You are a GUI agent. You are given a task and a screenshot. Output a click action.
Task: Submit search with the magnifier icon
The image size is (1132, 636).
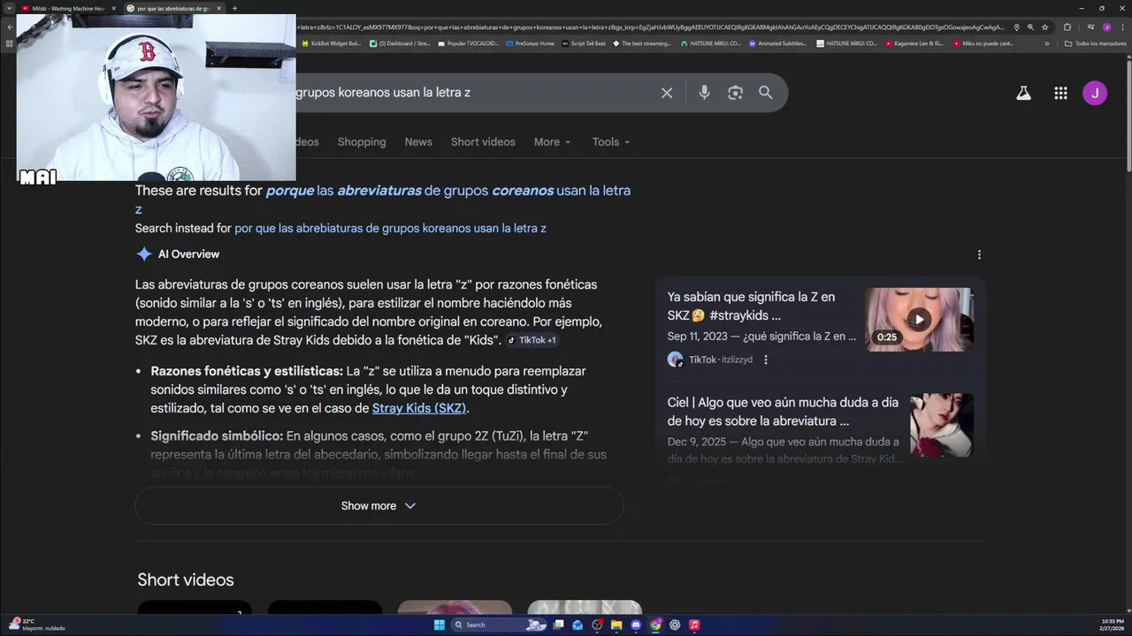[766, 93]
